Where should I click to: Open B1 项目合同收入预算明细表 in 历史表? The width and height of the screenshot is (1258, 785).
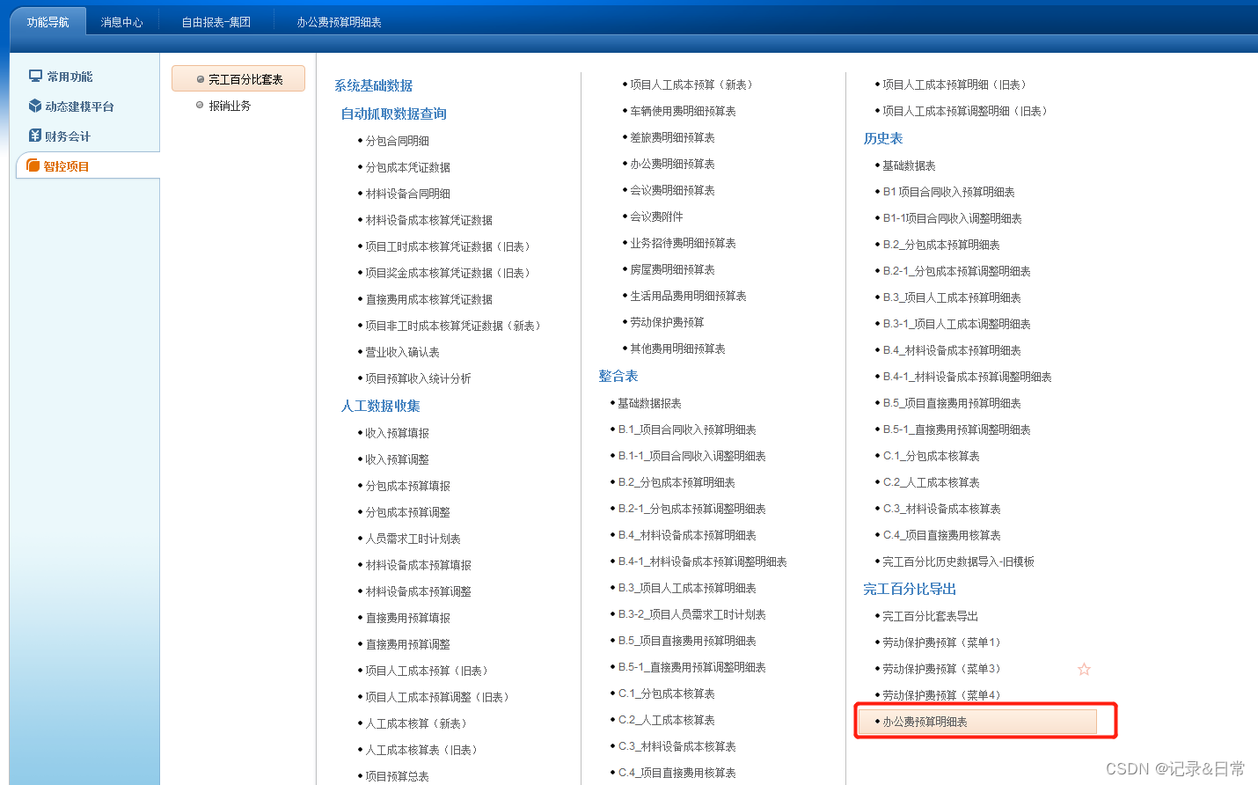tap(948, 192)
